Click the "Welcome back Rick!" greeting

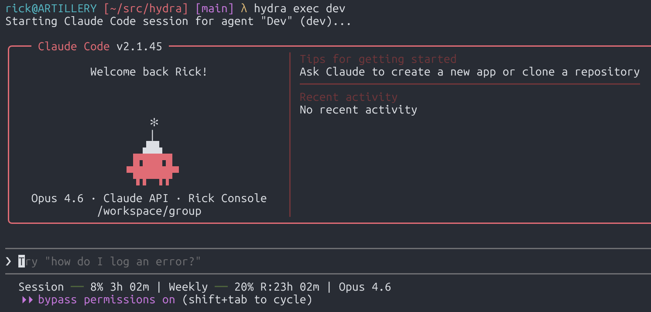pyautogui.click(x=149, y=72)
